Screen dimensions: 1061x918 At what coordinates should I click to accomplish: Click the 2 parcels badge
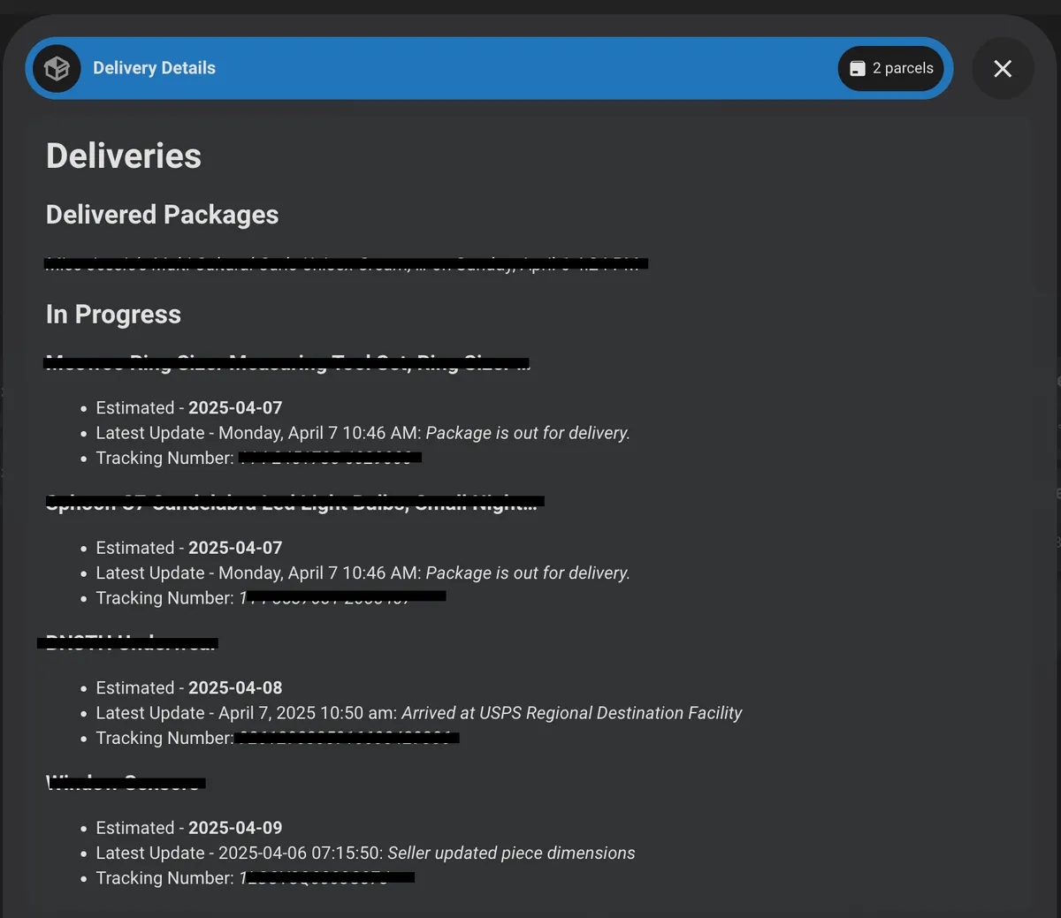tap(891, 68)
